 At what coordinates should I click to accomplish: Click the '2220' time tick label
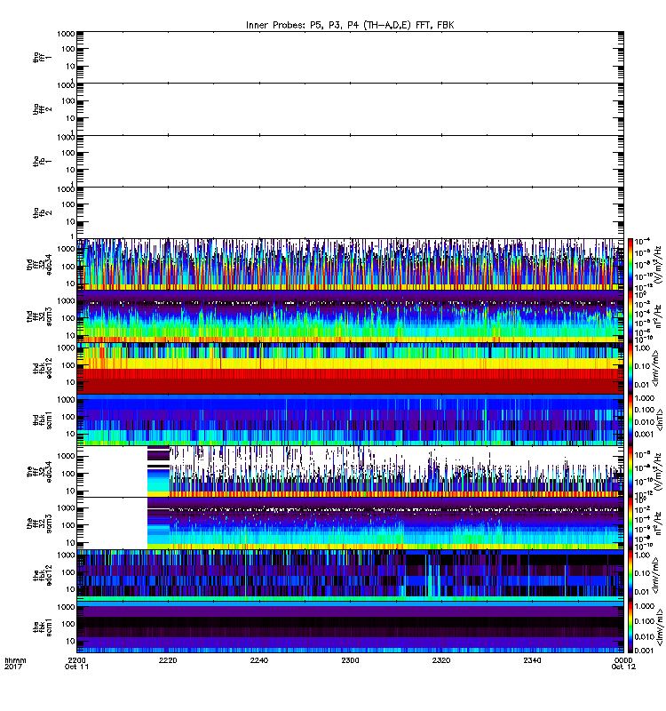click(x=168, y=660)
